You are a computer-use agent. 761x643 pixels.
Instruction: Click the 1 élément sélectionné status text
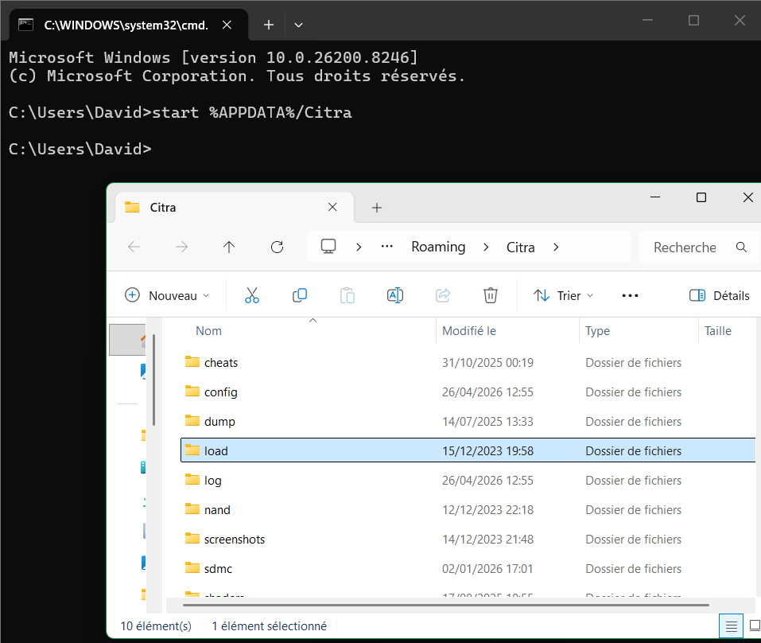click(270, 626)
